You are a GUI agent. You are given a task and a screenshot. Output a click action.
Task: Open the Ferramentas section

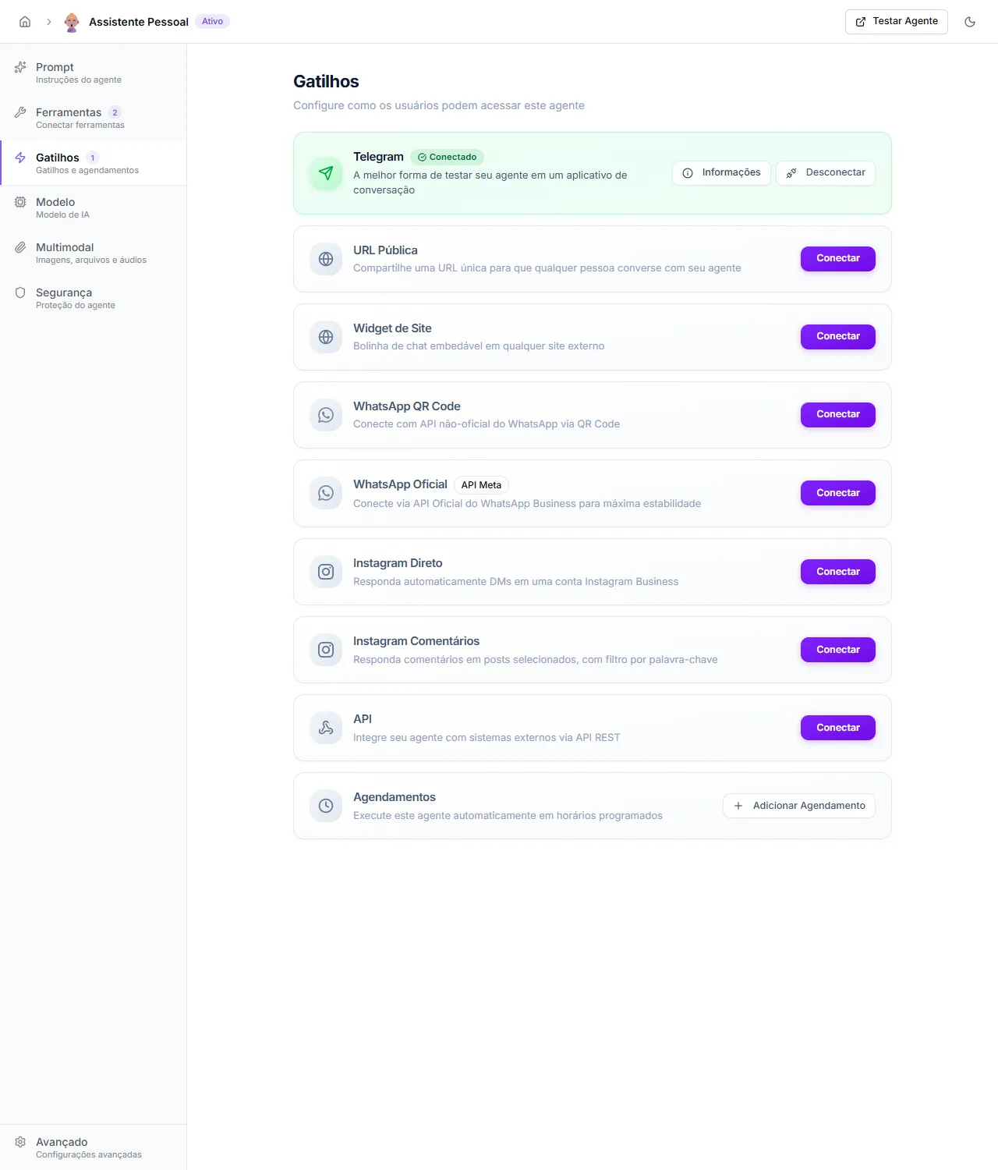94,118
